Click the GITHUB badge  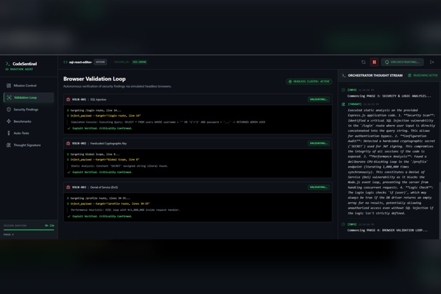(101, 62)
